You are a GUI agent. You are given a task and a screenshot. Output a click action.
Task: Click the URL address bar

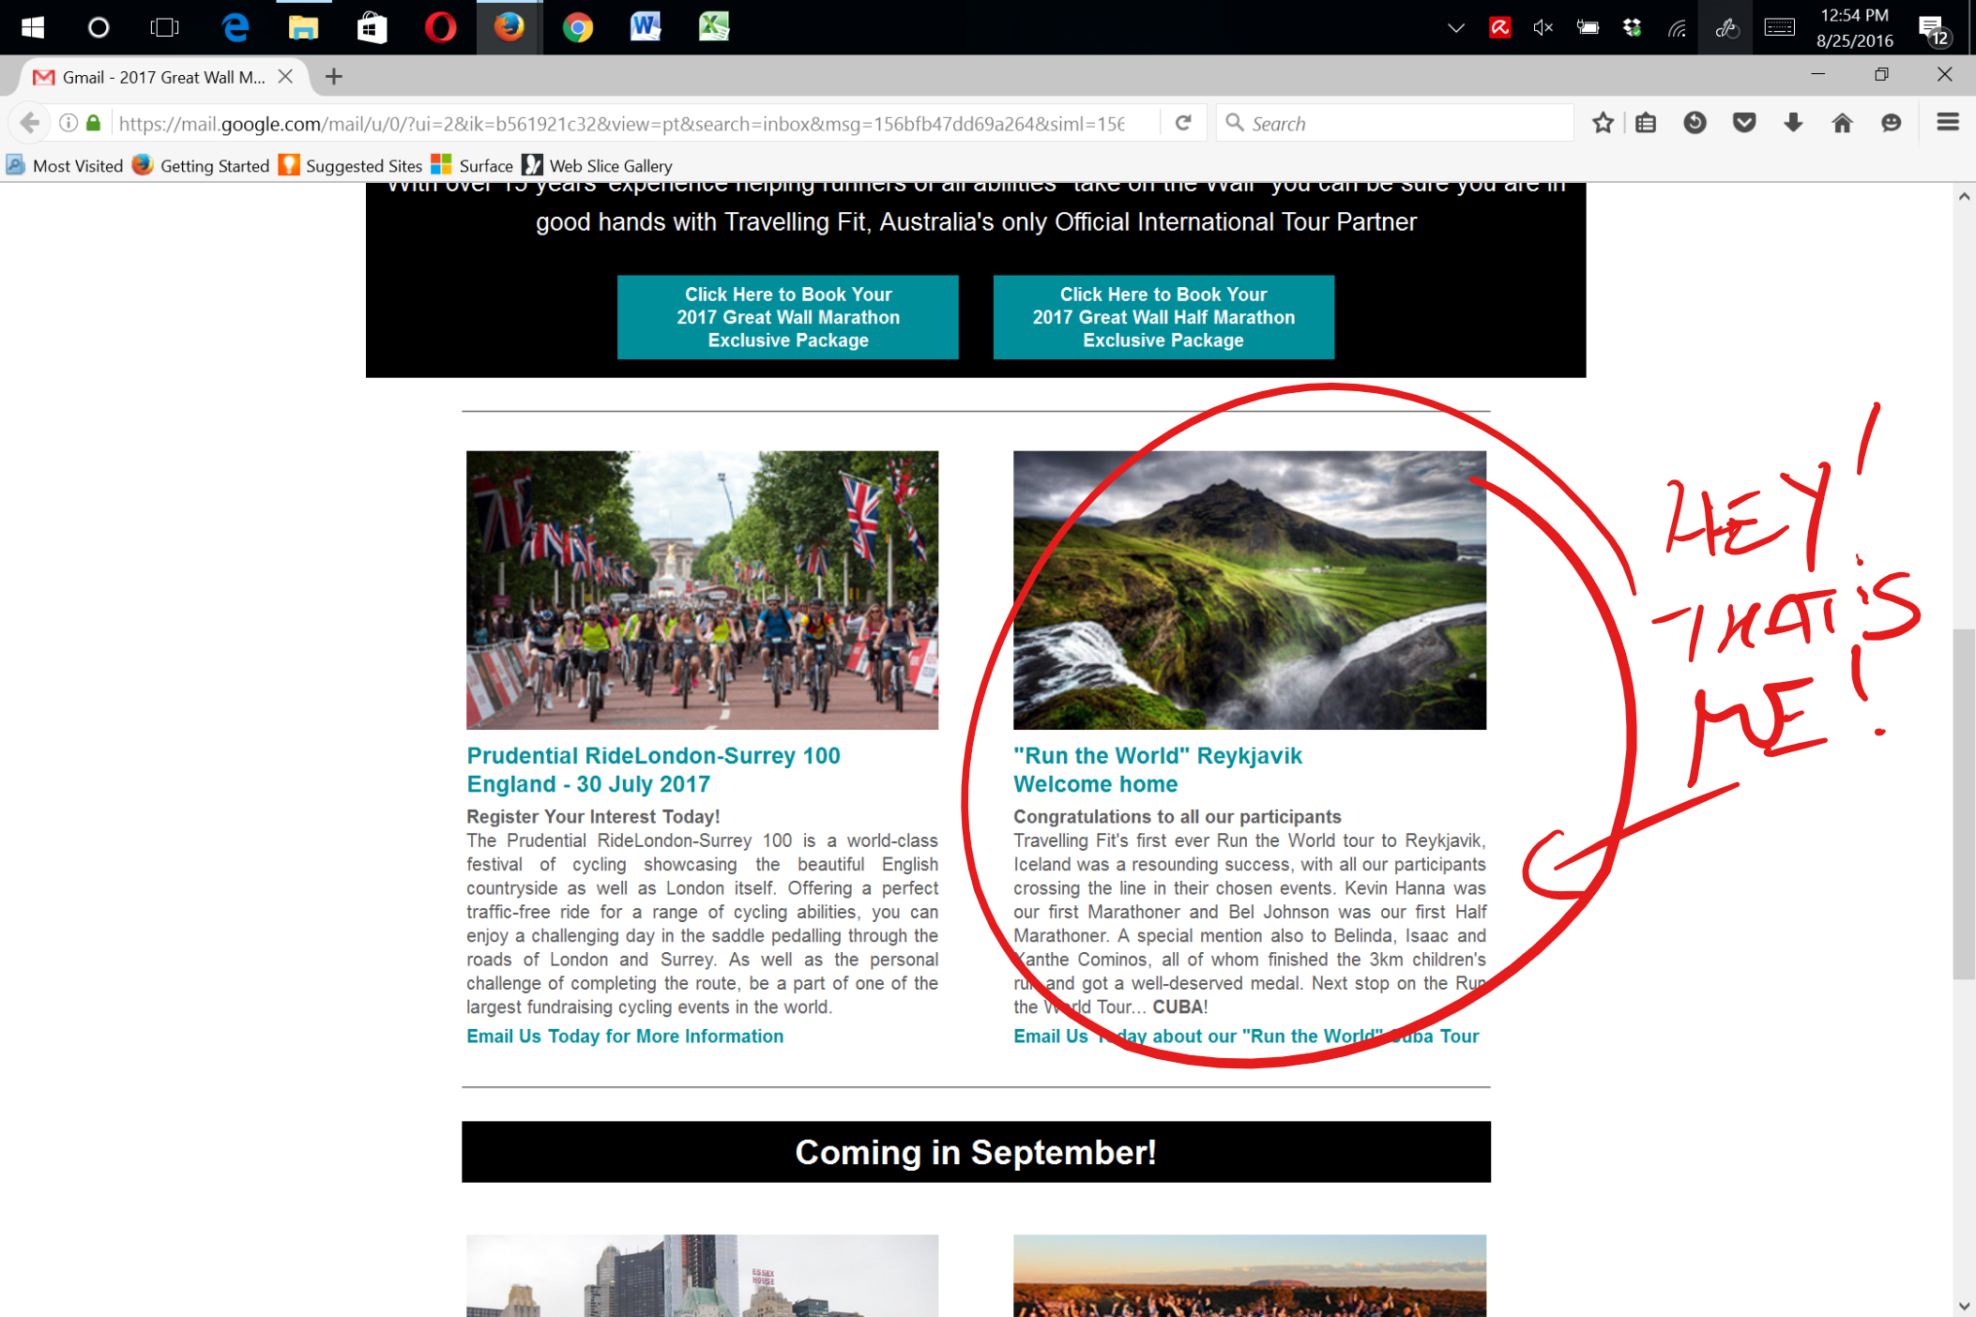click(619, 124)
